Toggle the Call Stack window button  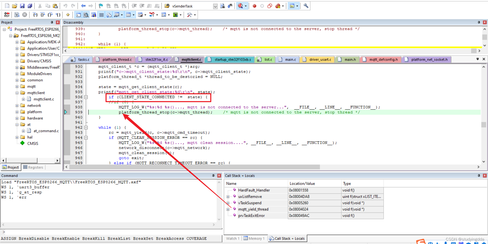tap(109, 15)
